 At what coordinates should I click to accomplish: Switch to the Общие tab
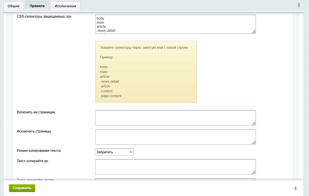click(14, 6)
